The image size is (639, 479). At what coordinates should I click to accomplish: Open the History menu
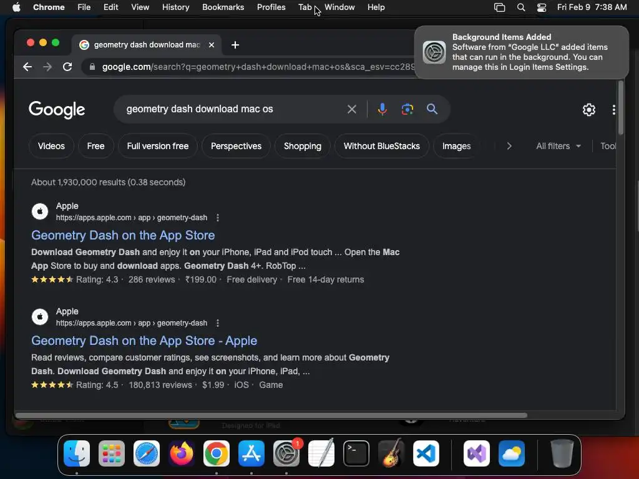pyautogui.click(x=175, y=7)
